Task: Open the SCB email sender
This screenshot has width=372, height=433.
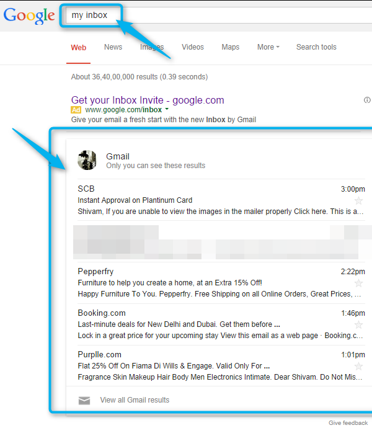Action: [86, 189]
